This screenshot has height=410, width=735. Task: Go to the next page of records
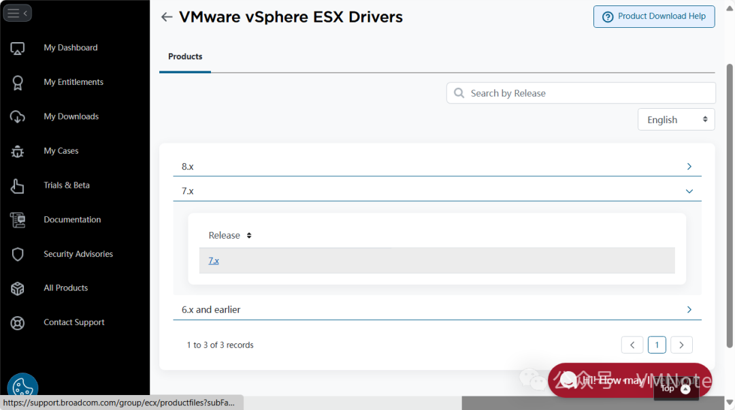pyautogui.click(x=681, y=345)
